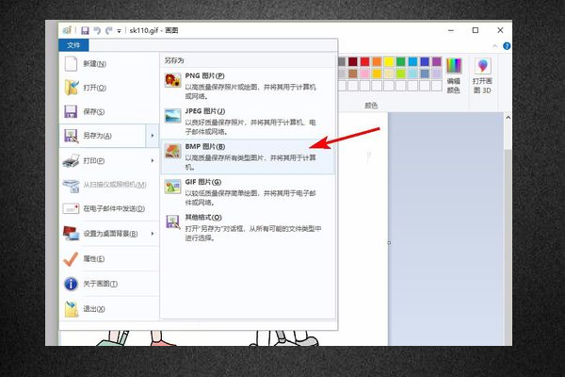Screen dimensions: 565x377
Task: Click the 打开 folder icon
Action: click(x=71, y=88)
